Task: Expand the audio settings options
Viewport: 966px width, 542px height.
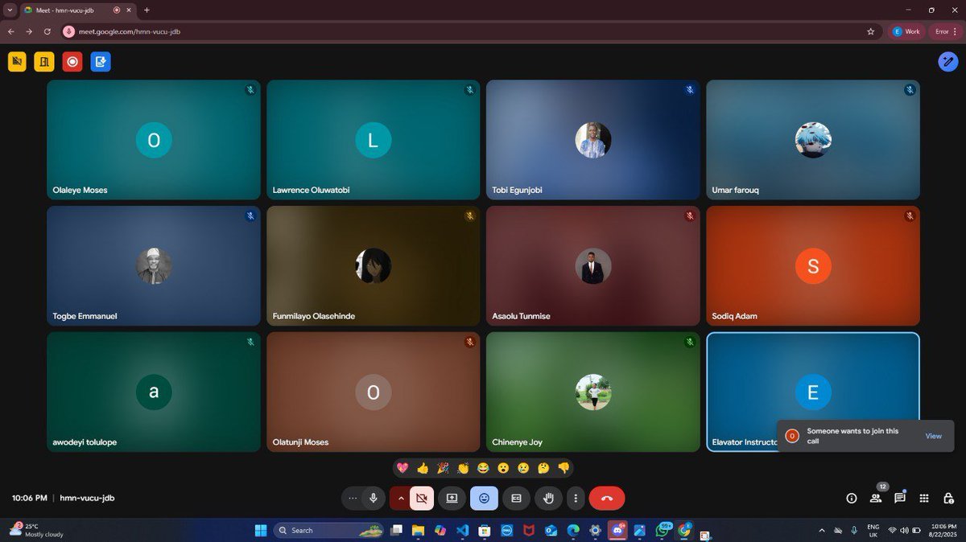Action: point(353,498)
